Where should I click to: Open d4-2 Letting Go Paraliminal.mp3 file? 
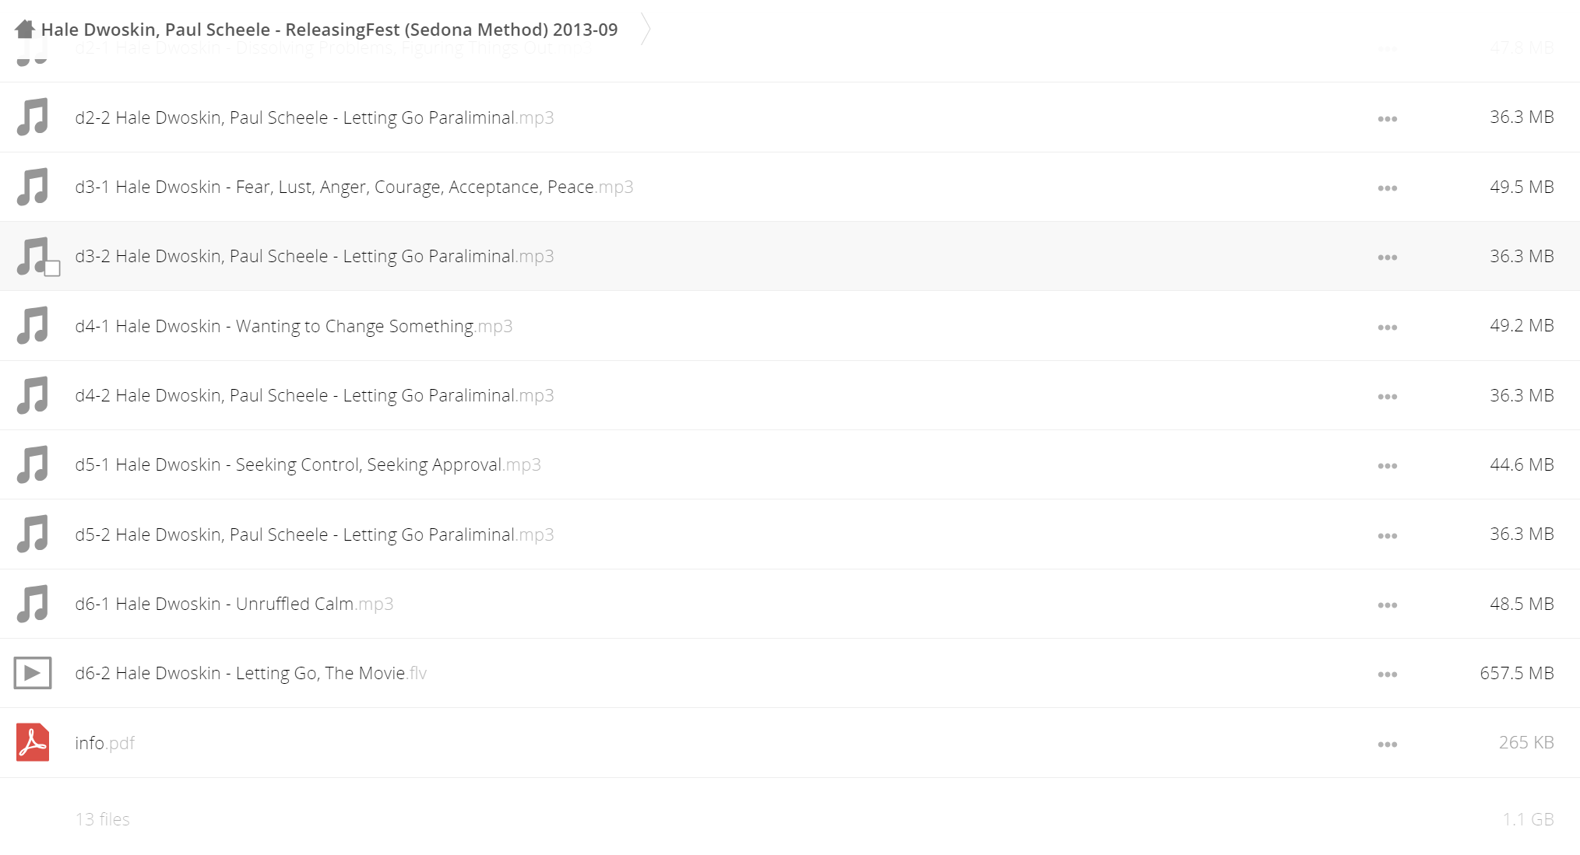coord(315,395)
